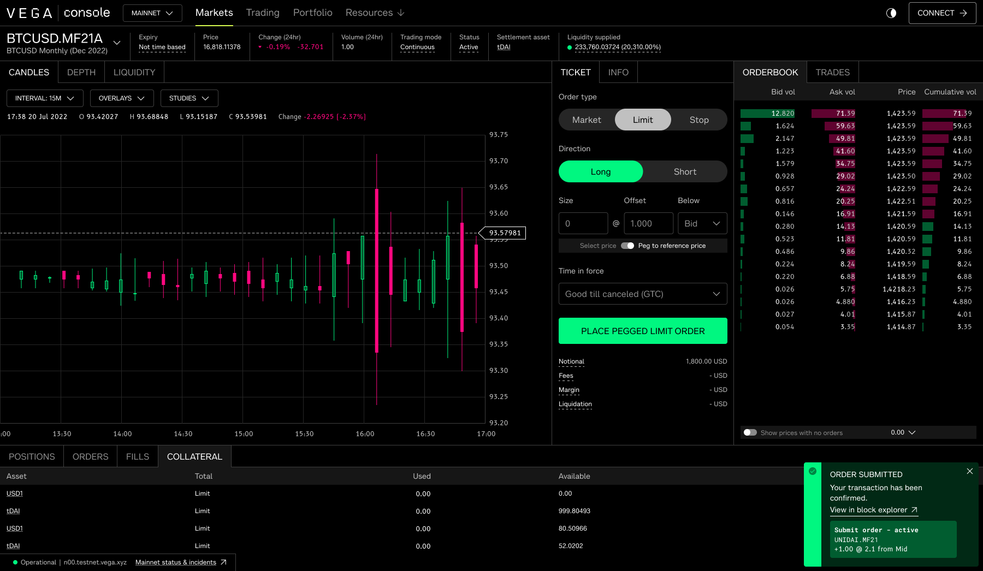Open the POSITIONS tab

click(32, 456)
